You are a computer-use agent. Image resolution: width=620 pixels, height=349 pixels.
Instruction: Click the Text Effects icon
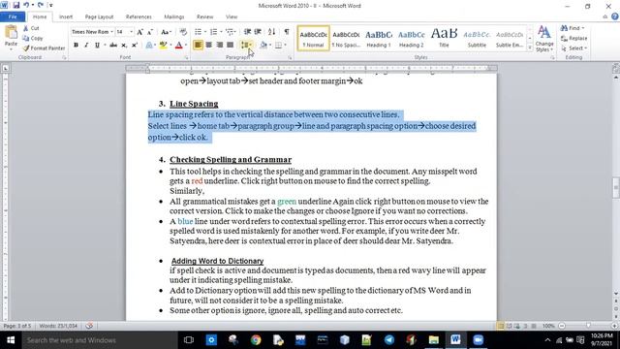[149, 46]
